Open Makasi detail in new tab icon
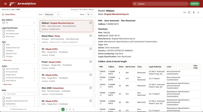The height and width of the screenshot is (112, 203). (x=189, y=13)
